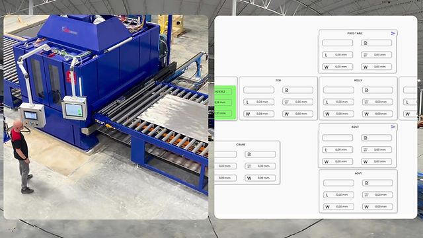Click the right W field in FIXED TABLE

(376, 67)
